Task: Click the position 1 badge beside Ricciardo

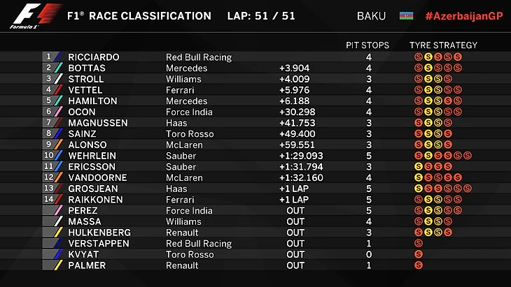Action: click(x=49, y=57)
